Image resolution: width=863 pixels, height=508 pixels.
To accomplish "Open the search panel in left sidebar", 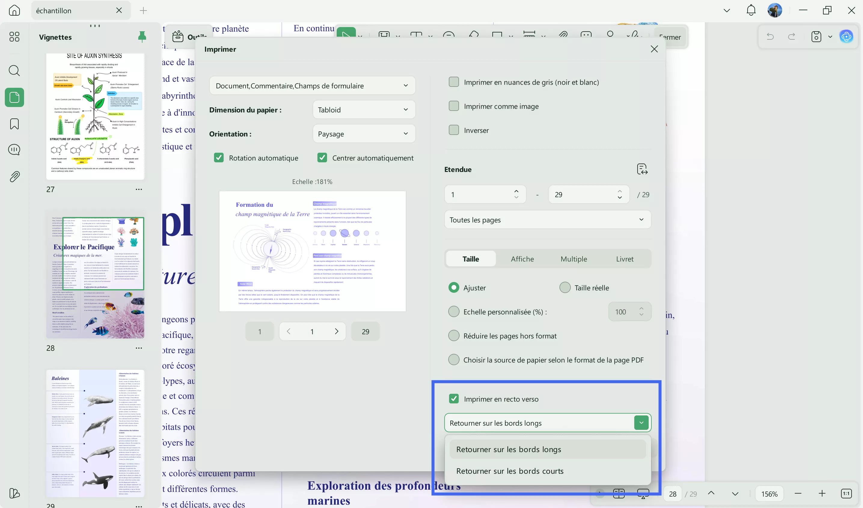I will (x=14, y=71).
